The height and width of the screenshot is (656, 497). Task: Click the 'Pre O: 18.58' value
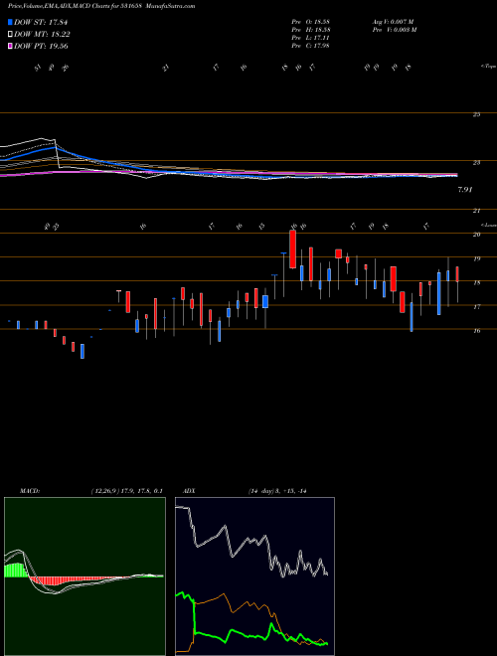click(x=311, y=21)
